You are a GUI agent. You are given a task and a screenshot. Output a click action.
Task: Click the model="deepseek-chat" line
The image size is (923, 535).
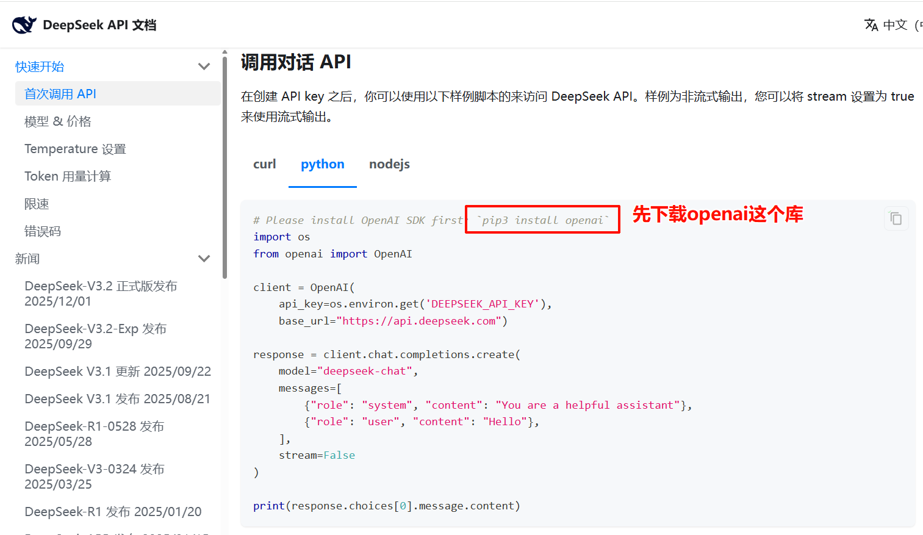(348, 371)
